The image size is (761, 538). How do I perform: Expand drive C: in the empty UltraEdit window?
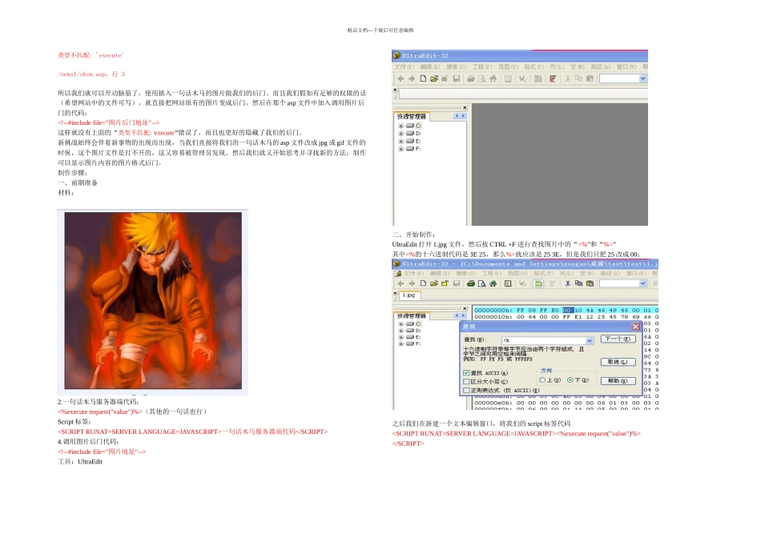401,126
